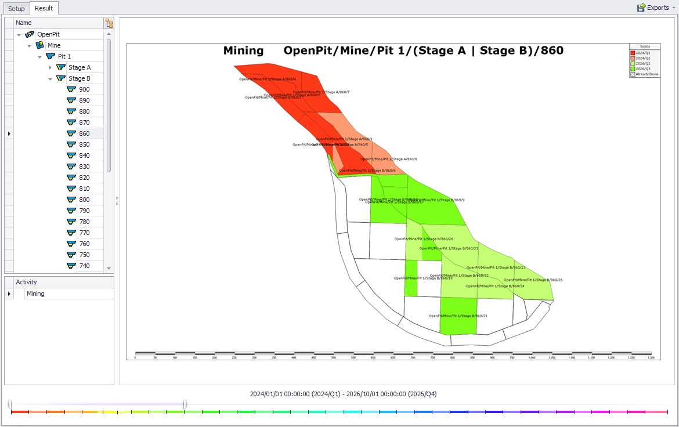Click the 2026/Q2 legend swatch
This screenshot has width=679, height=427.
tap(633, 64)
